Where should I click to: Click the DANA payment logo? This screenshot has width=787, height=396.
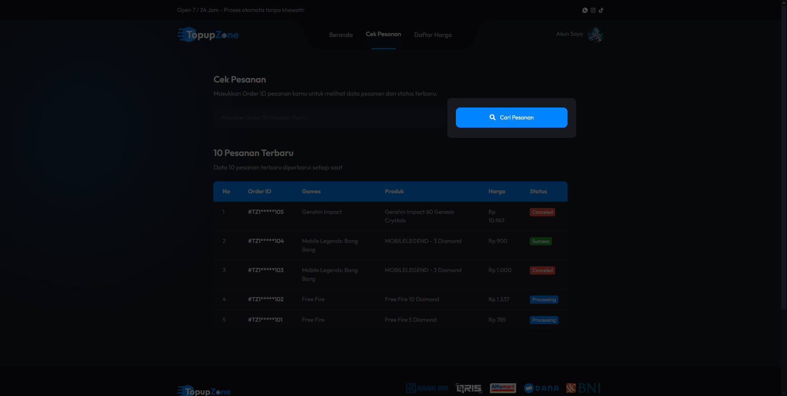point(541,388)
